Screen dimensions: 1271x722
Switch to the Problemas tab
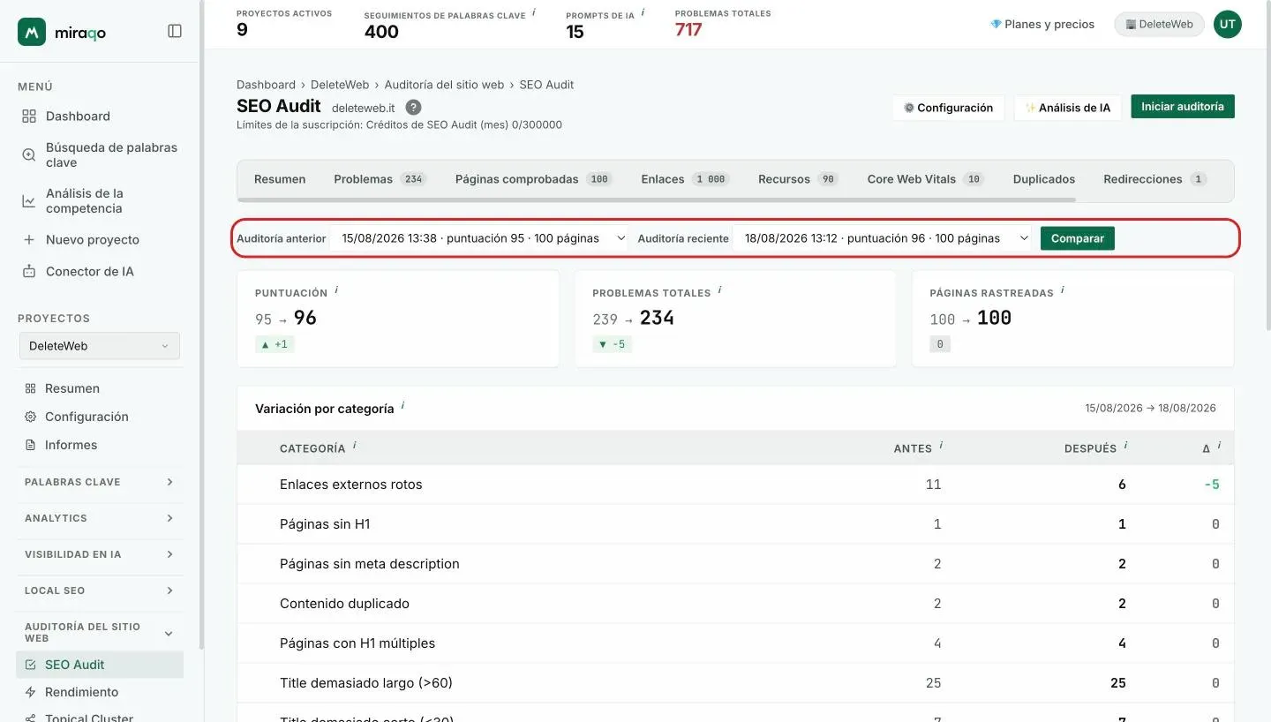[380, 179]
